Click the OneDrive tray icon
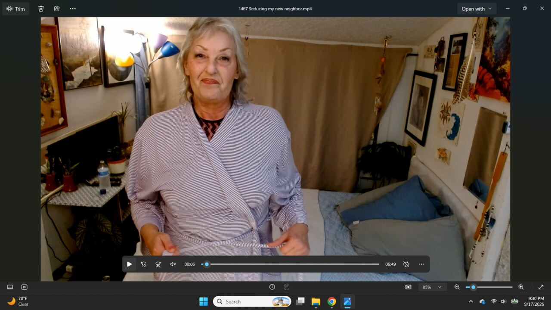551x310 pixels. click(482, 301)
